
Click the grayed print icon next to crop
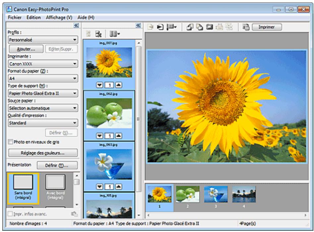219,27
